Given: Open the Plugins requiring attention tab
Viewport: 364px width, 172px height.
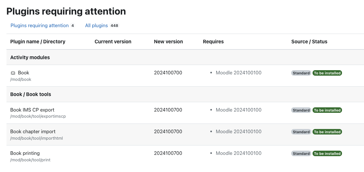Looking at the screenshot, I should click(43, 26).
